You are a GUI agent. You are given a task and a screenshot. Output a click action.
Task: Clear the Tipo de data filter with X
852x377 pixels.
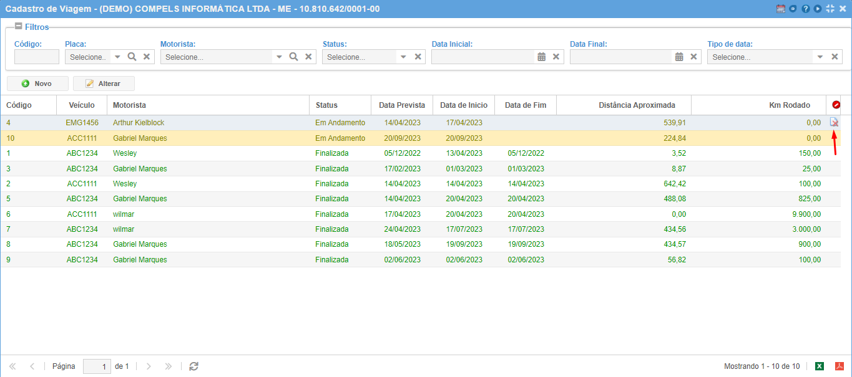point(835,57)
